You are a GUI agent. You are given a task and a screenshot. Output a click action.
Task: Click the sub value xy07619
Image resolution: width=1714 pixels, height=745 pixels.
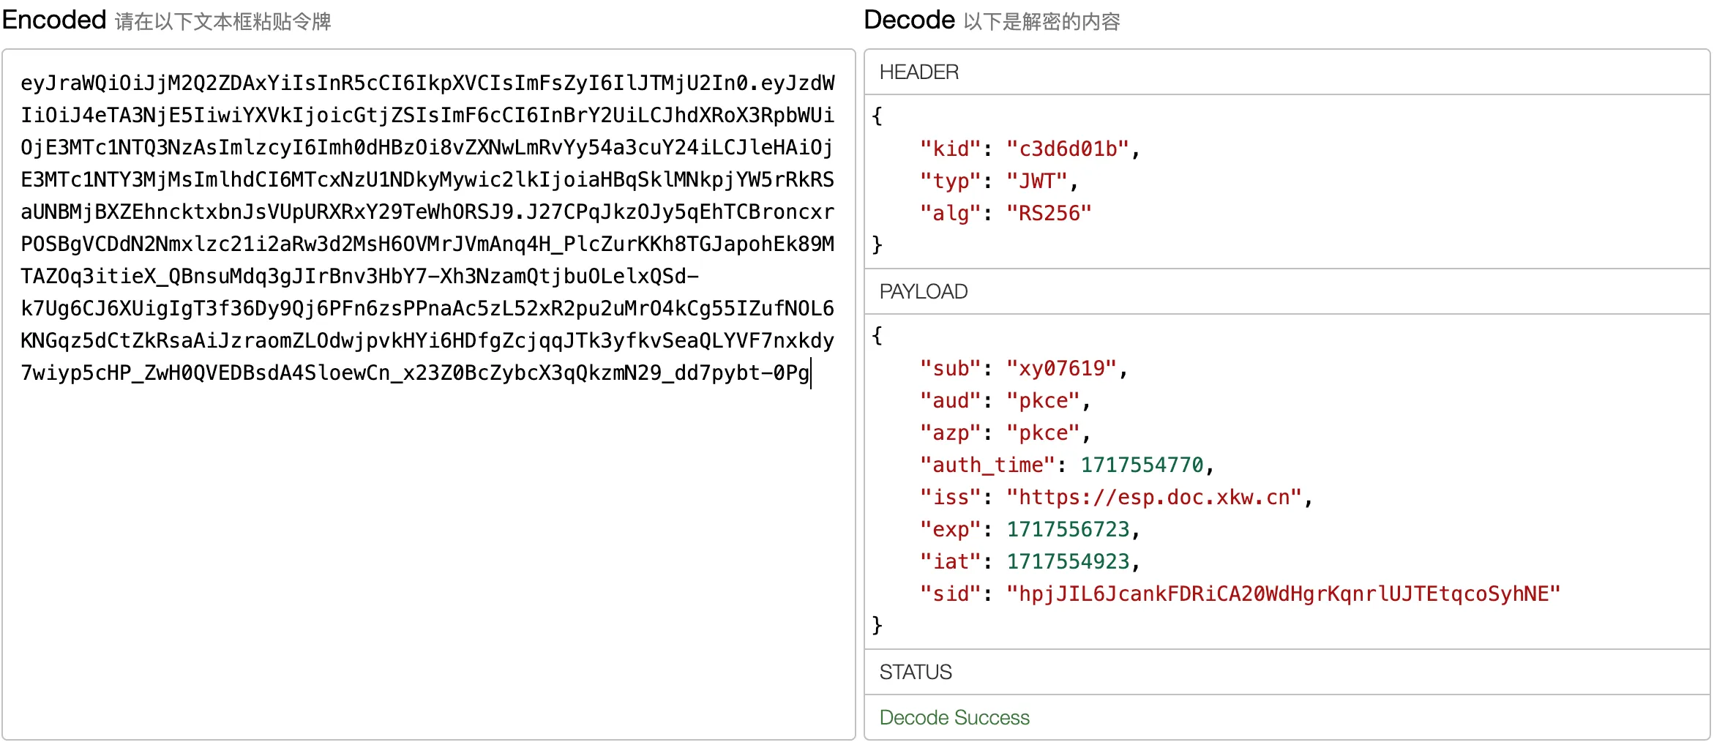[1060, 369]
